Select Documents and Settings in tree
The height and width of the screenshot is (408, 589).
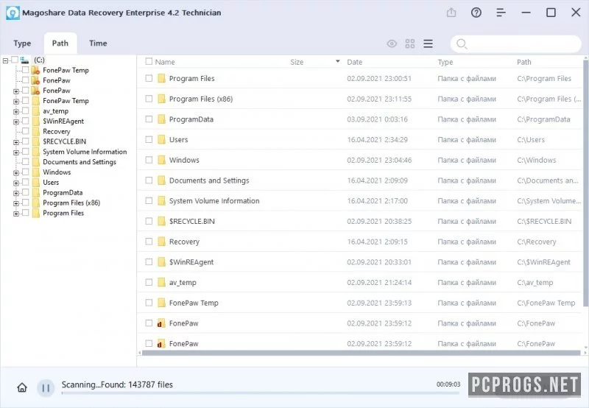tap(80, 162)
